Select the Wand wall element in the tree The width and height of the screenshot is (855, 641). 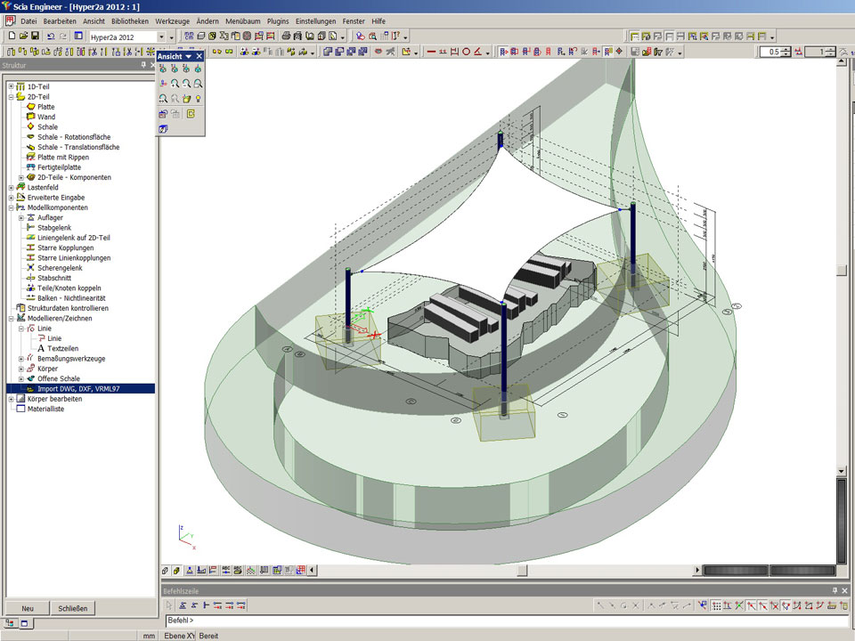click(45, 117)
